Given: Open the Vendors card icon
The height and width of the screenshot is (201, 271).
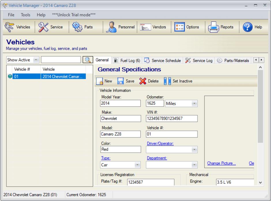Looking at the screenshot, I should [145, 27].
